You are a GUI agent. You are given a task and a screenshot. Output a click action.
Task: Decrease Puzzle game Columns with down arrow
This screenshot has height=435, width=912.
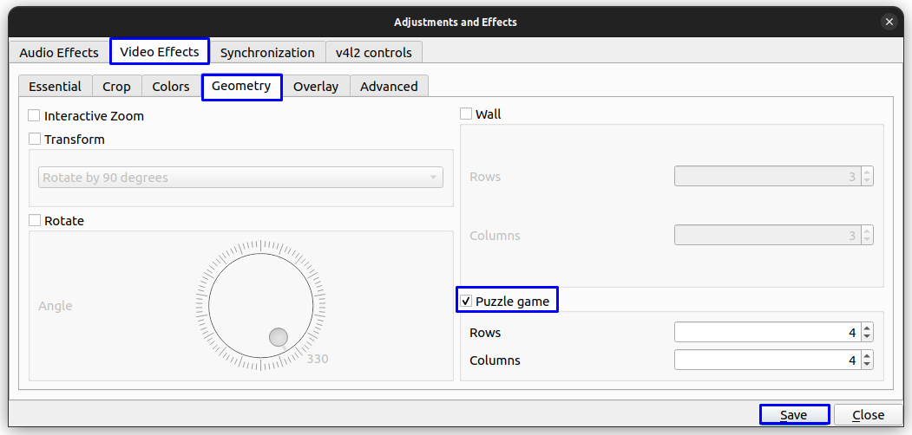[x=867, y=365]
